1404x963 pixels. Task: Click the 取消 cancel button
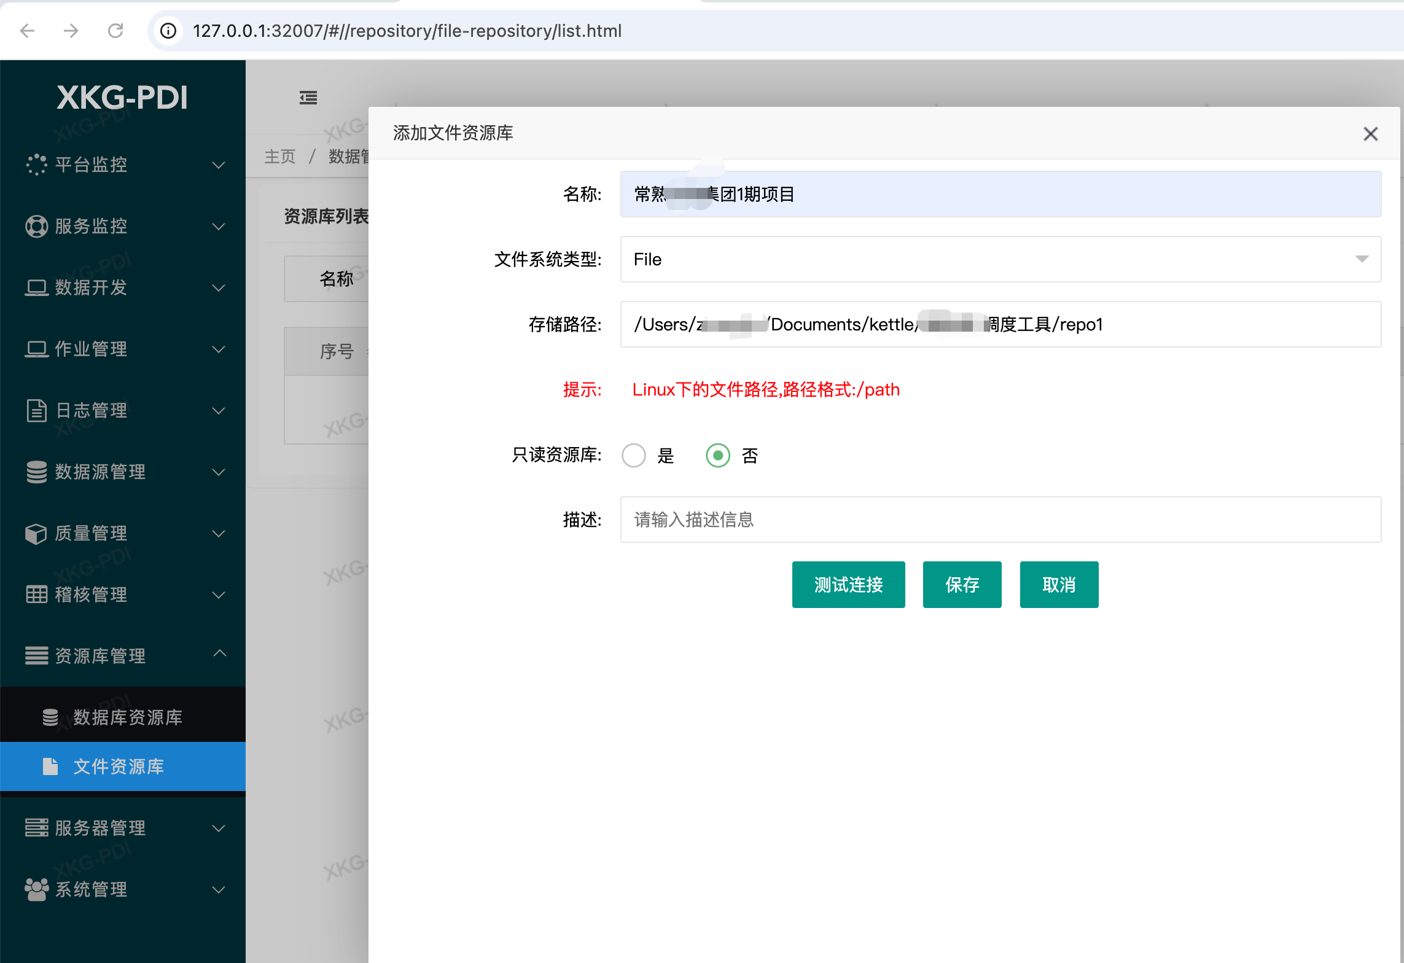point(1059,585)
